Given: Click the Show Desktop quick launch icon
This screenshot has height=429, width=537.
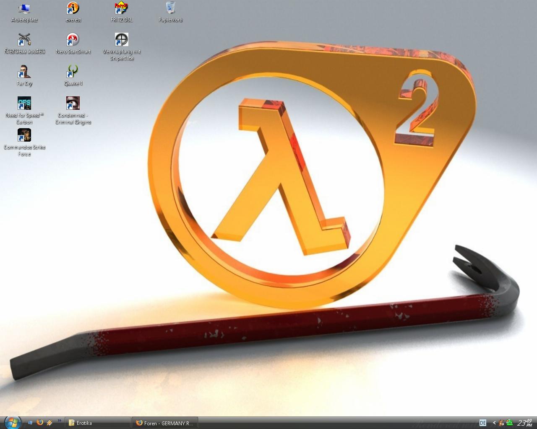Looking at the screenshot, I should coord(30,423).
